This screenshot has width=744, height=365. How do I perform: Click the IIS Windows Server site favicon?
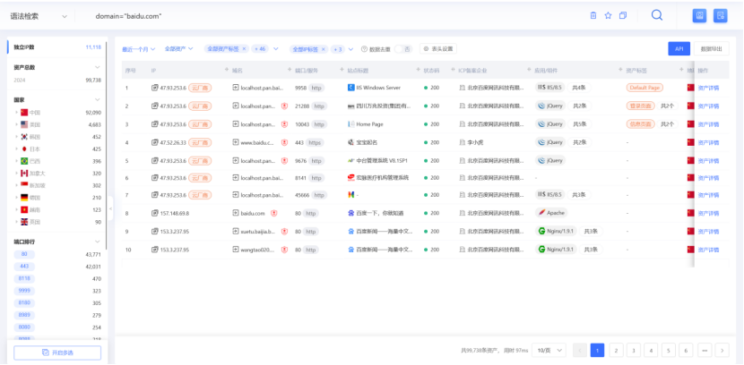(x=351, y=88)
